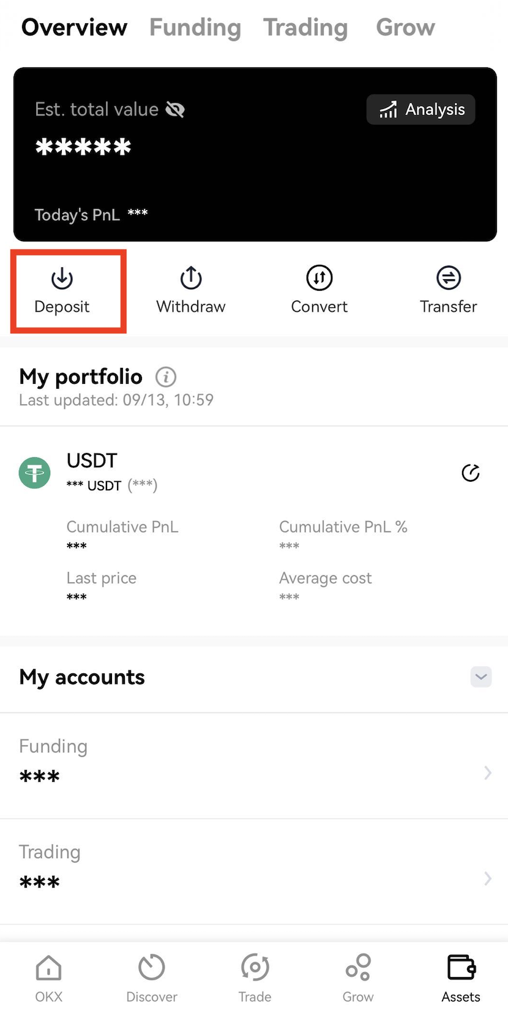Expand the Funding account row chevron
The image size is (508, 1026).
point(488,773)
